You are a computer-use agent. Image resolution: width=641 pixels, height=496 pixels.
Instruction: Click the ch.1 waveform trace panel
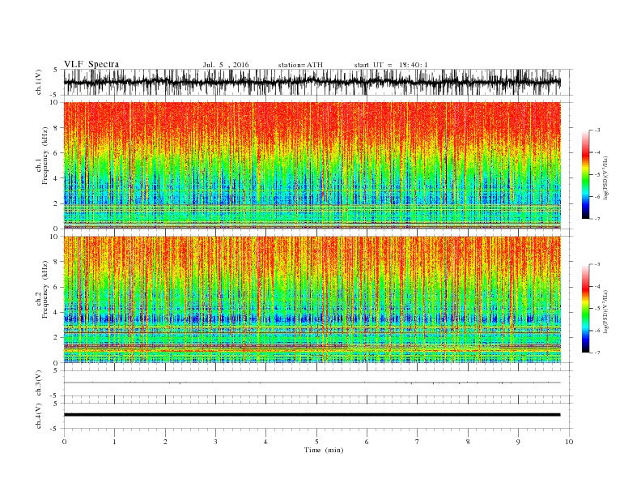tap(318, 82)
